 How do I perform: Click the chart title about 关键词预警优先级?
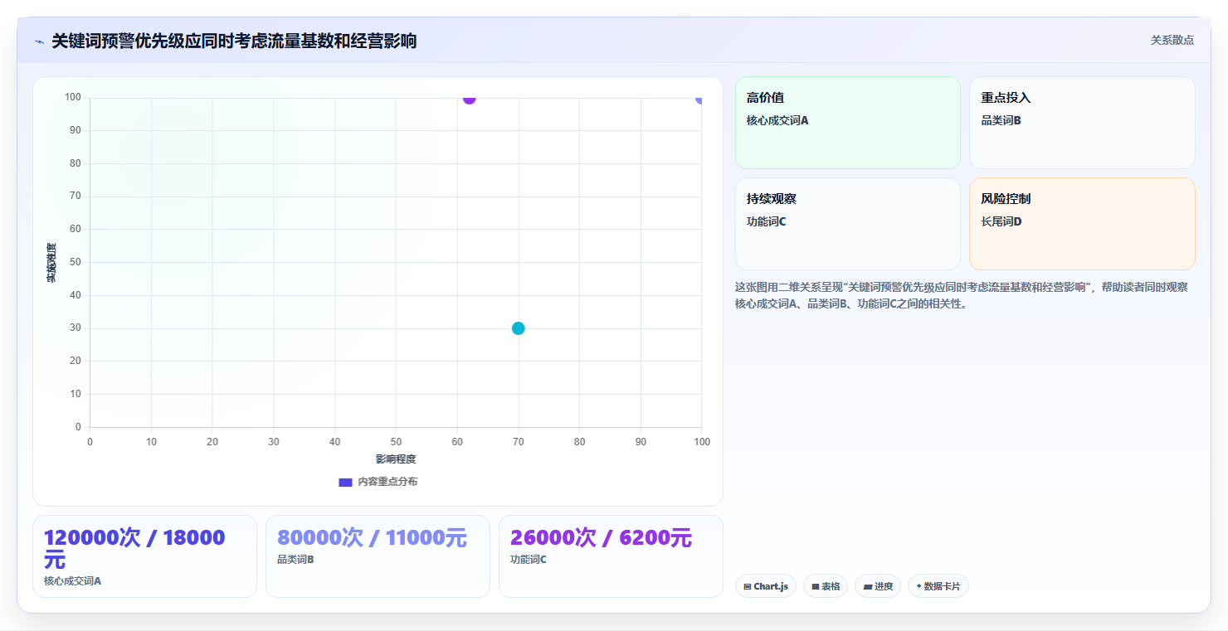click(234, 41)
